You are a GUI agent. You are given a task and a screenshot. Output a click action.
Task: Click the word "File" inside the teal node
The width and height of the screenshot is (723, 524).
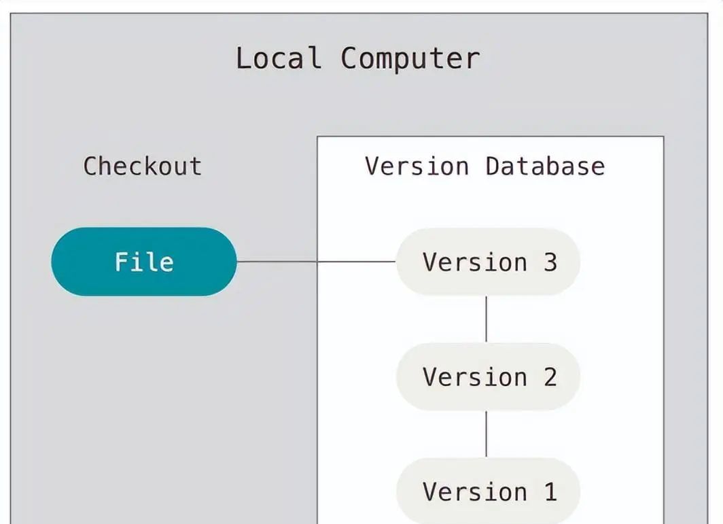[x=144, y=262]
